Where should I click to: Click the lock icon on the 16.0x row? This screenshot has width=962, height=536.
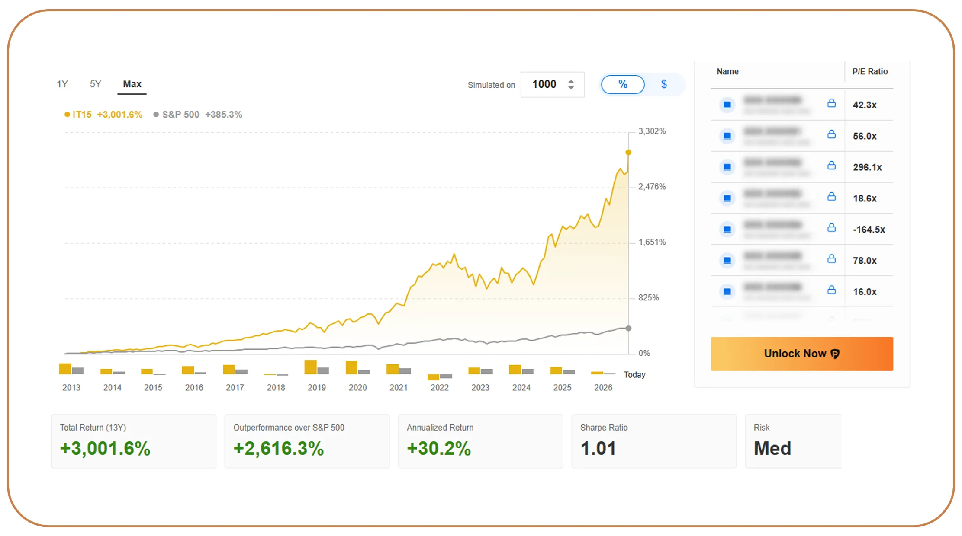point(832,290)
